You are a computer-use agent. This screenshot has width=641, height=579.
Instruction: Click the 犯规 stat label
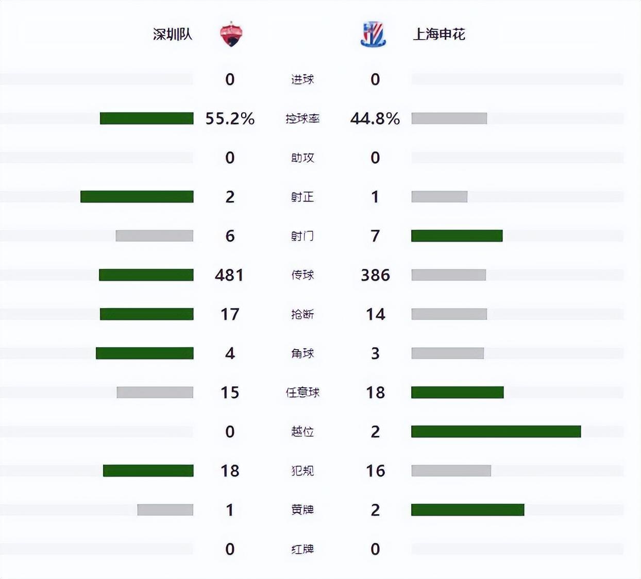tap(302, 471)
